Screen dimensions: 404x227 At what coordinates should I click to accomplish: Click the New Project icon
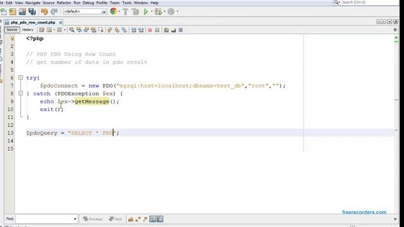(x=13, y=11)
